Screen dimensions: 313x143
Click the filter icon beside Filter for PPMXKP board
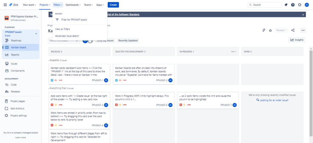pyautogui.click(x=57, y=20)
